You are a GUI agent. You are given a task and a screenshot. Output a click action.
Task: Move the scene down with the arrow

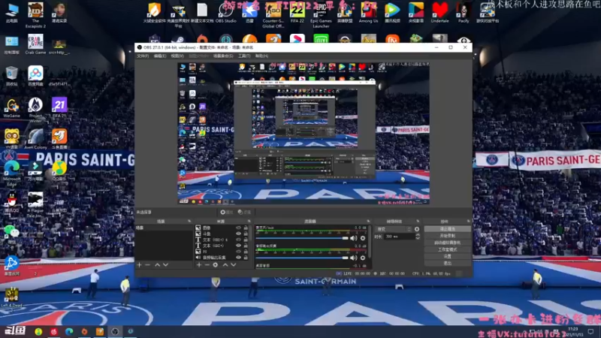(165, 265)
